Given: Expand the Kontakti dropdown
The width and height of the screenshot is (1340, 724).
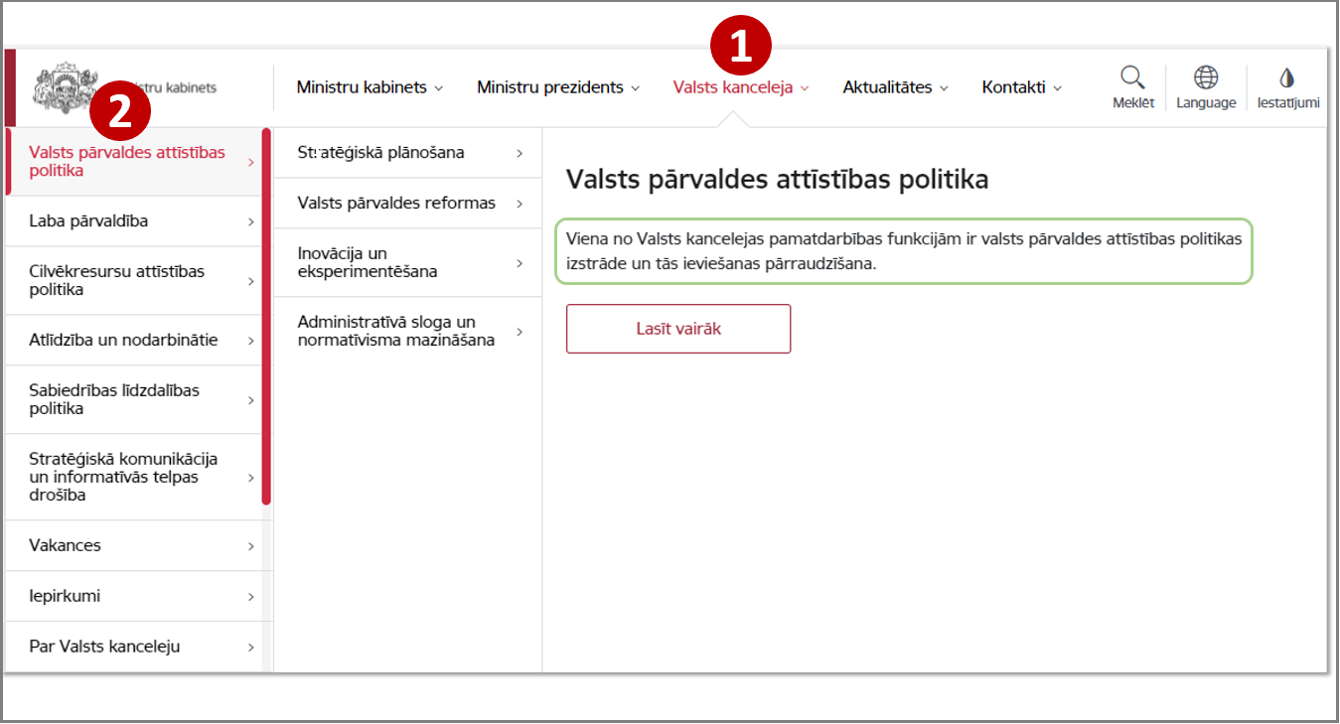Looking at the screenshot, I should coord(1021,87).
